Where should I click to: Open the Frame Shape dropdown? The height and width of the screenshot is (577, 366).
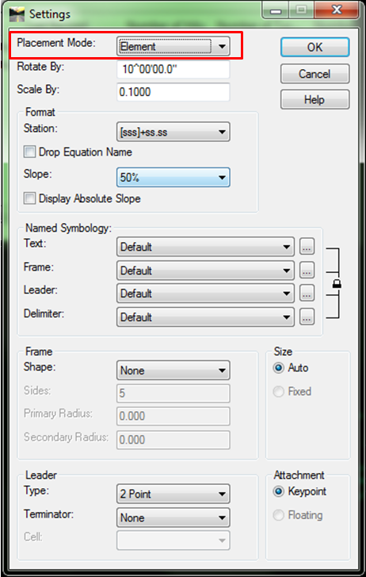pyautogui.click(x=173, y=370)
